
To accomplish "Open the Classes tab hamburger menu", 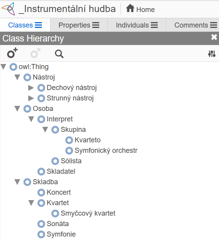I will [38, 25].
